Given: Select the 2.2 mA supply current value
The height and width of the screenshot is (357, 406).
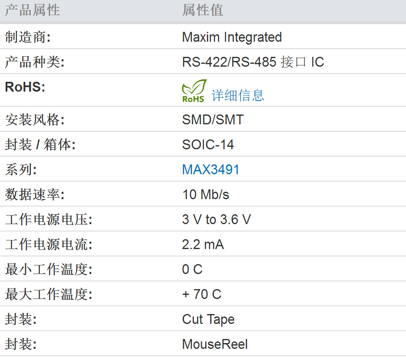Looking at the screenshot, I should tap(203, 244).
